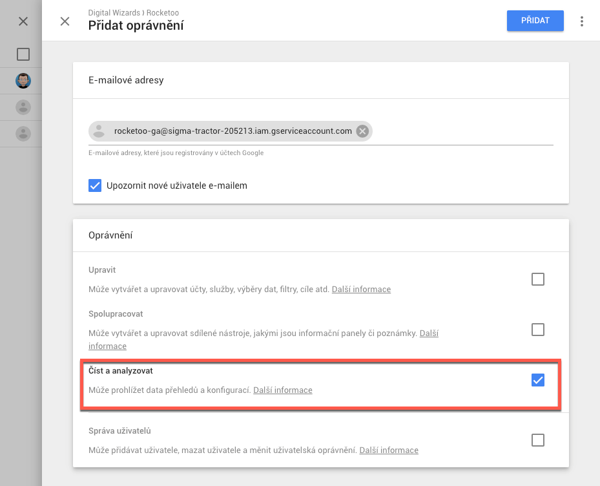
Task: Disable Upozornit nové uživatele e-mailem
Action: click(95, 185)
